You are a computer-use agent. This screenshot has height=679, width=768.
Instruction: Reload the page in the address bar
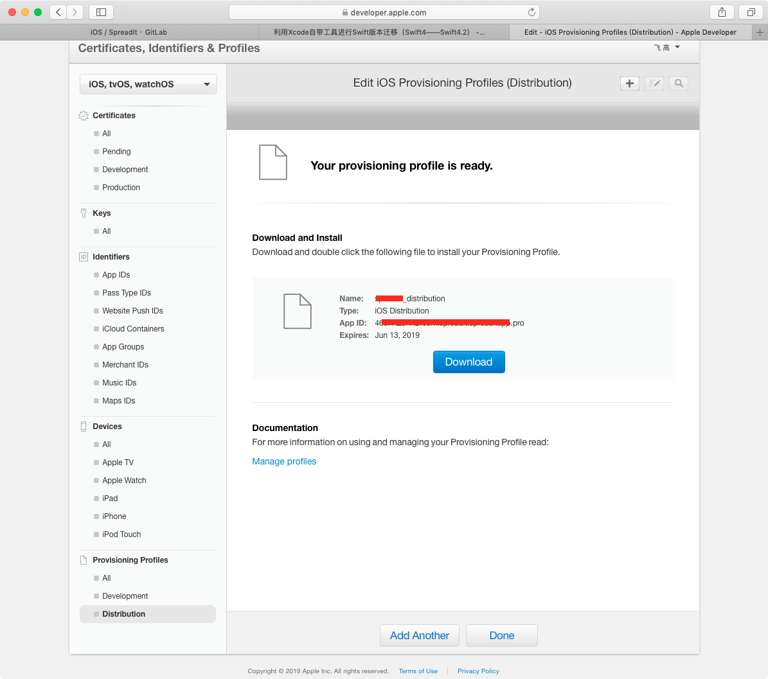[x=531, y=12]
